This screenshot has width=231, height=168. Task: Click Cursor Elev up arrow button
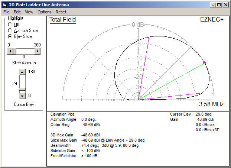[x=22, y=72]
